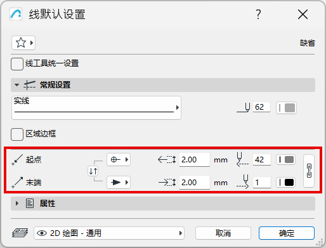Viewport: 326px width, 248px height.
Task: Click the Archicad app icon in title bar
Action: (x=16, y=15)
